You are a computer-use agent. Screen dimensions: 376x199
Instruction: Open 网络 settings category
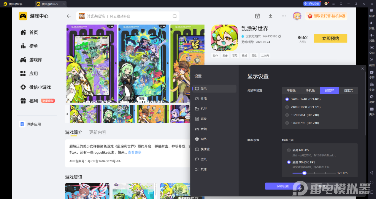coord(214,139)
